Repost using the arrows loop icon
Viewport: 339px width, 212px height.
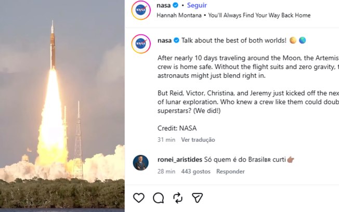pyautogui.click(x=178, y=197)
